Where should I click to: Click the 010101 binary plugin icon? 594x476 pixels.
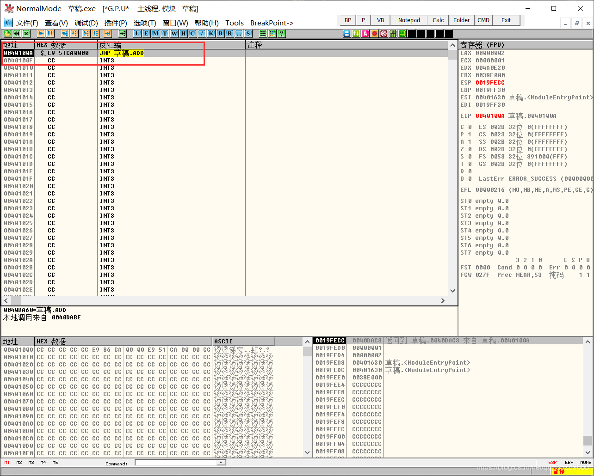[393, 33]
